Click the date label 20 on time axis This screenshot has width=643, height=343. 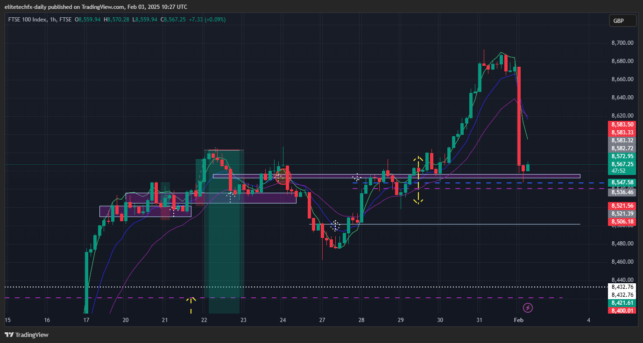(x=126, y=320)
